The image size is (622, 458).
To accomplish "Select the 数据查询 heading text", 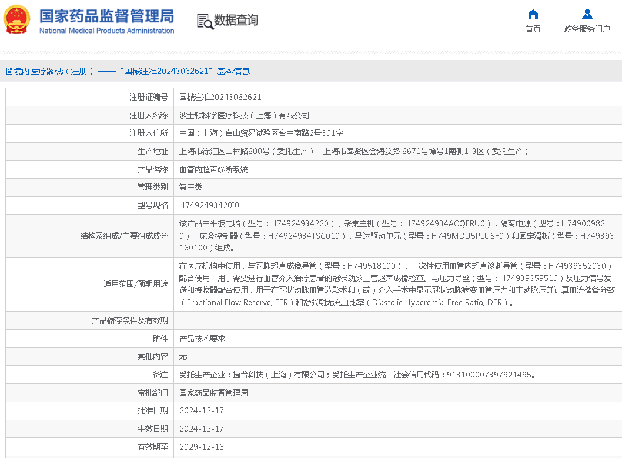I will [x=236, y=21].
